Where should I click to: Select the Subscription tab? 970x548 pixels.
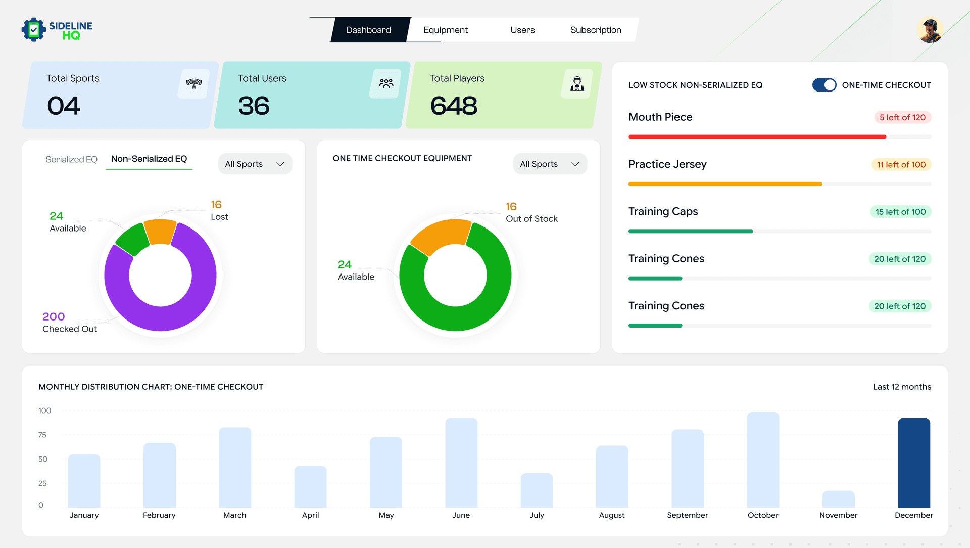tap(596, 30)
